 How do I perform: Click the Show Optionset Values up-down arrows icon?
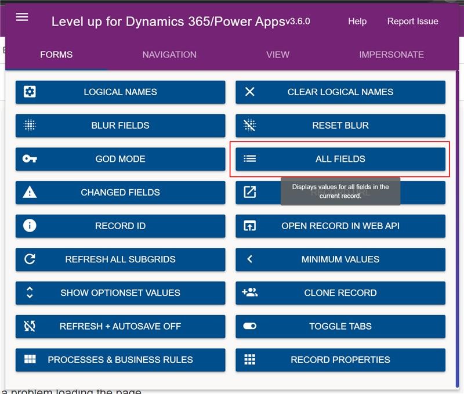point(30,292)
